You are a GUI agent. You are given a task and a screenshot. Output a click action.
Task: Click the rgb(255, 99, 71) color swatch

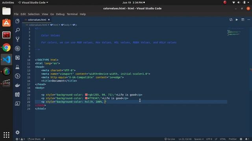click(86, 95)
